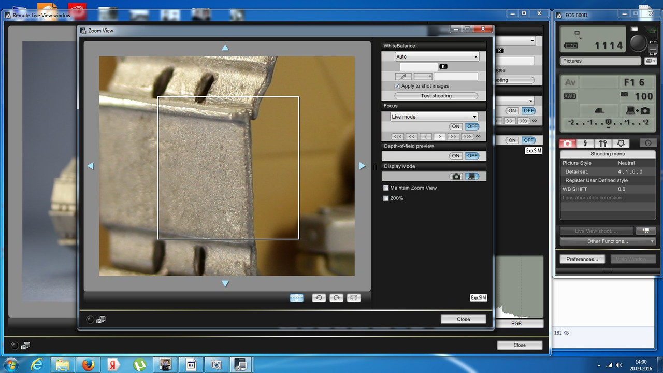Click the round shutter release button
This screenshot has width=663, height=373.
pos(639,43)
